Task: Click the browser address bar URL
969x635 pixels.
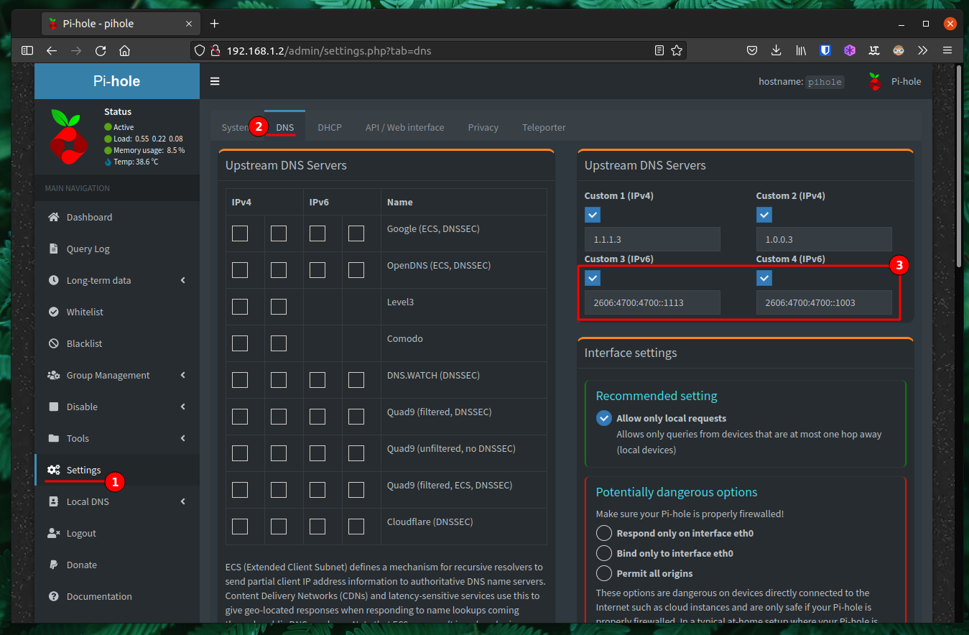Action: 329,51
